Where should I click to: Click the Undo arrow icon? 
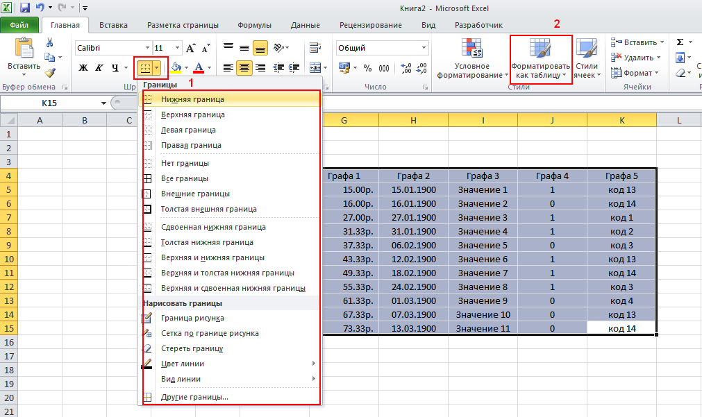tap(40, 8)
